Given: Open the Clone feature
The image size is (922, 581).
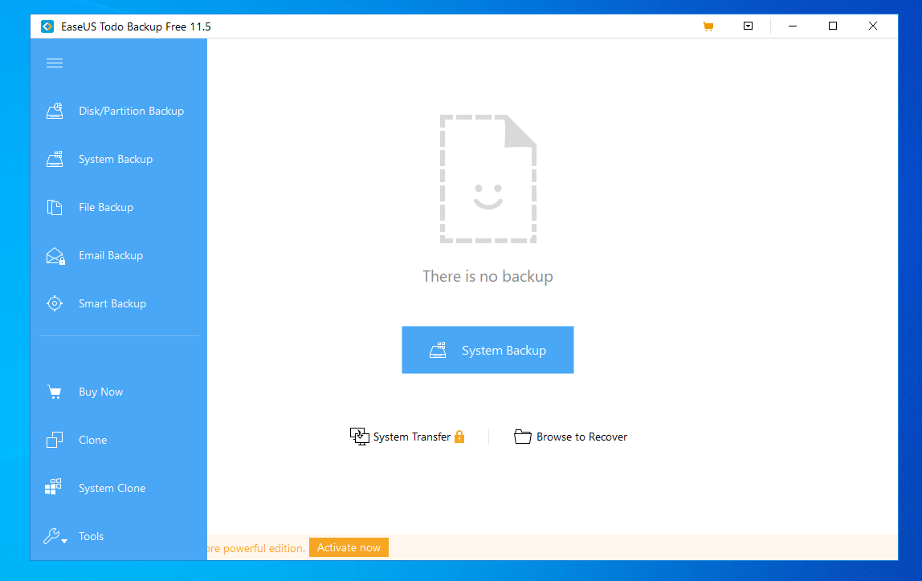Looking at the screenshot, I should 92,440.
